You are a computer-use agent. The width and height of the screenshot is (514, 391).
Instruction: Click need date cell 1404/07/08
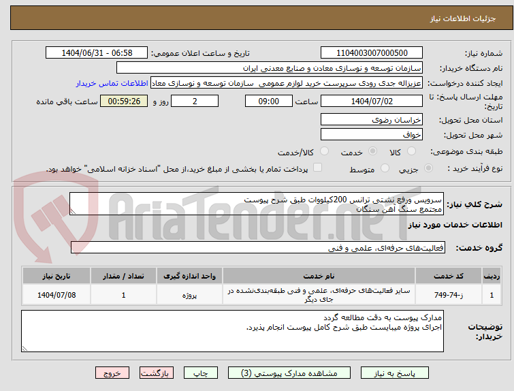click(57, 295)
